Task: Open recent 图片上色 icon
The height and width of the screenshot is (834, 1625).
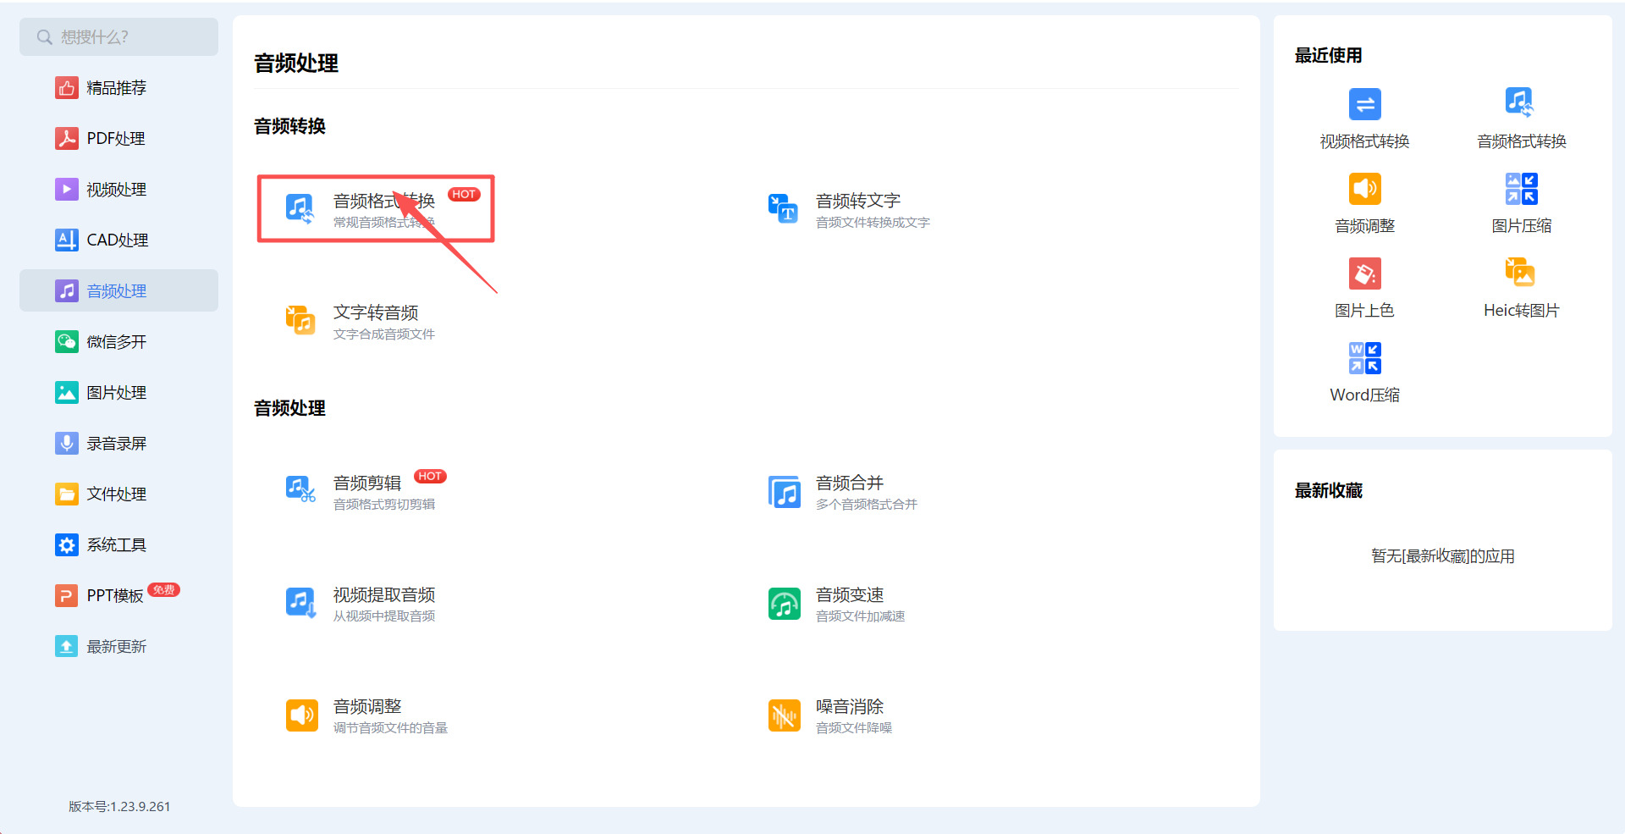Action: click(1365, 273)
